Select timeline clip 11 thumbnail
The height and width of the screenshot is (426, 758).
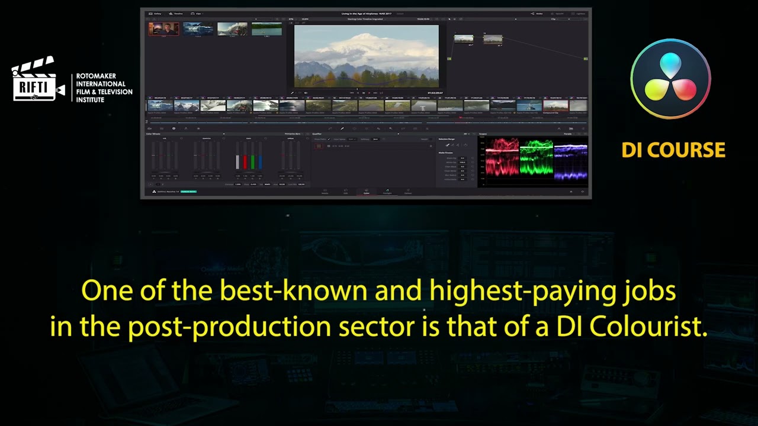[x=160, y=105]
